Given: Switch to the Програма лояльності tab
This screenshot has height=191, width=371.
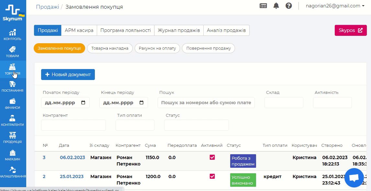Looking at the screenshot, I should pos(126,30).
